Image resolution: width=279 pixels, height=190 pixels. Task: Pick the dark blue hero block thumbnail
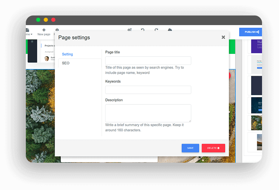pos(256,105)
